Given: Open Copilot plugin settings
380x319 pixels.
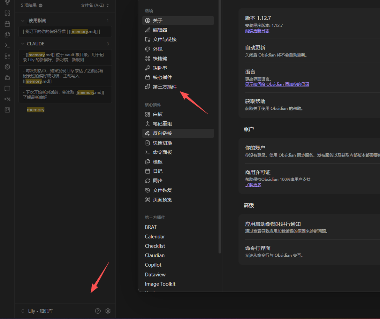Looking at the screenshot, I should (178, 265).
